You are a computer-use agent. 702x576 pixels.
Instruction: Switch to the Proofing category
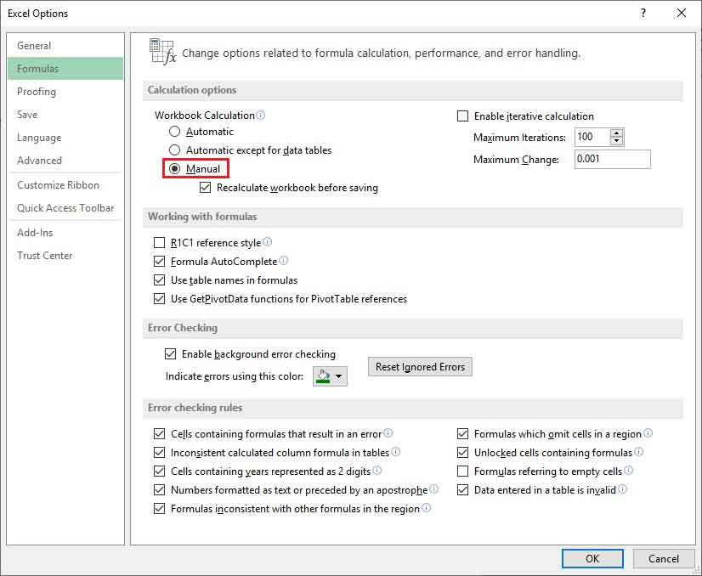[36, 92]
